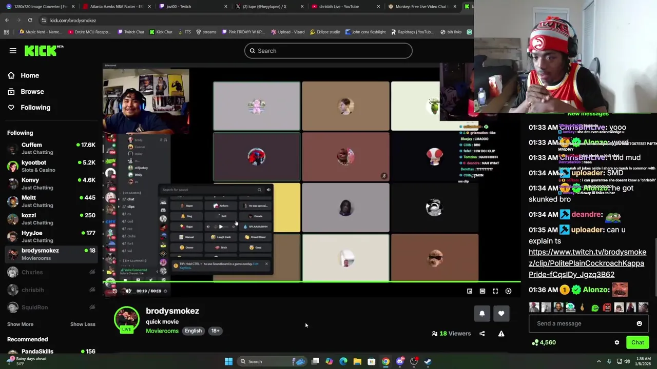Open the Kick Chat bookmark
Image resolution: width=657 pixels, height=369 pixels.
click(x=161, y=32)
